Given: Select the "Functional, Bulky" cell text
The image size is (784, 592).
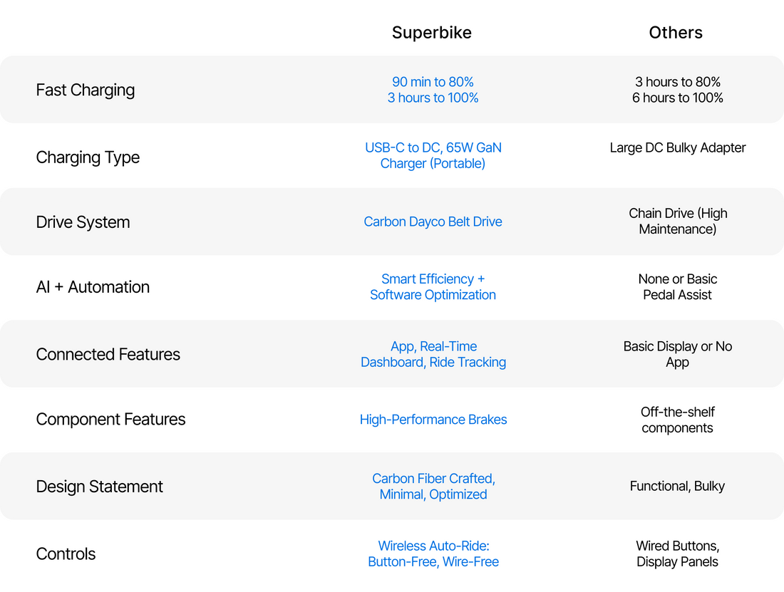Looking at the screenshot, I should click(x=677, y=487).
